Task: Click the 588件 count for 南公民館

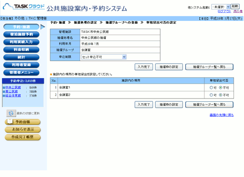Action: pyautogui.click(x=33, y=92)
